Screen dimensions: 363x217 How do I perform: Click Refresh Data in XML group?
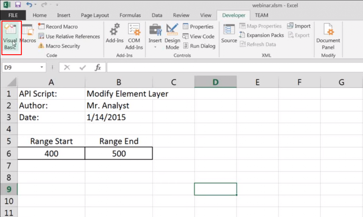(258, 44)
